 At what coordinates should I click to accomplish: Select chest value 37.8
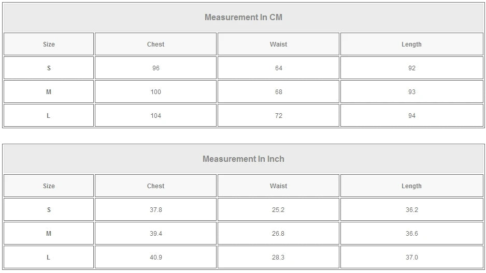(x=155, y=210)
